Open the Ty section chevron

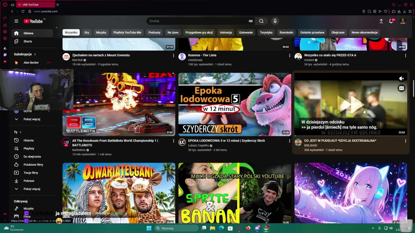(x=20, y=132)
